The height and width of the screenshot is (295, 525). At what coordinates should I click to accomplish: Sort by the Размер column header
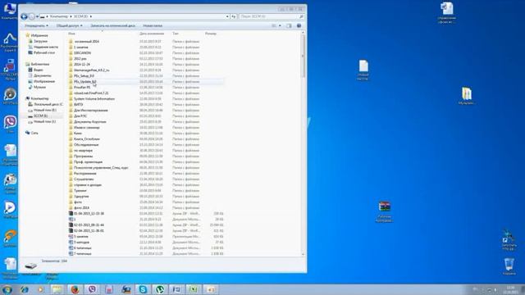(x=211, y=34)
